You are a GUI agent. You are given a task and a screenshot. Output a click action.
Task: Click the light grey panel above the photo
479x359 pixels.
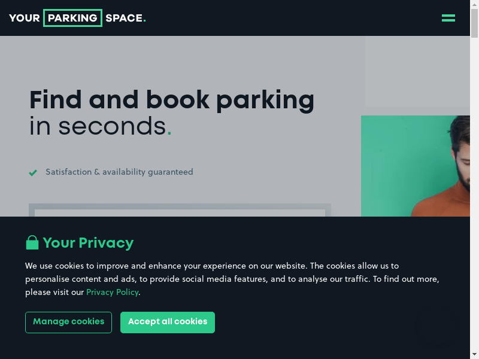417,72
